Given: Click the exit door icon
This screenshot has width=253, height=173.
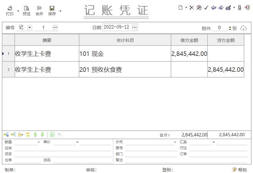Looking at the screenshot, I should (x=247, y=8).
